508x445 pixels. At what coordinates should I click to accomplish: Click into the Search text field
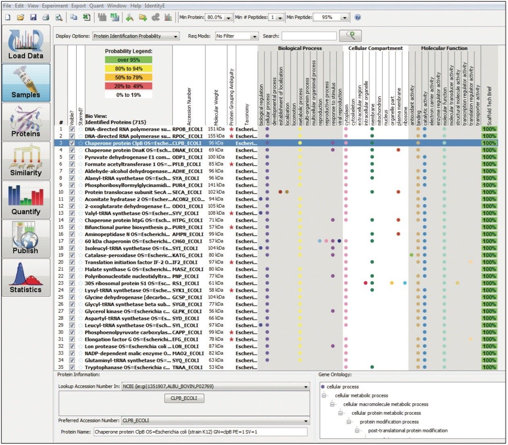[x=309, y=36]
